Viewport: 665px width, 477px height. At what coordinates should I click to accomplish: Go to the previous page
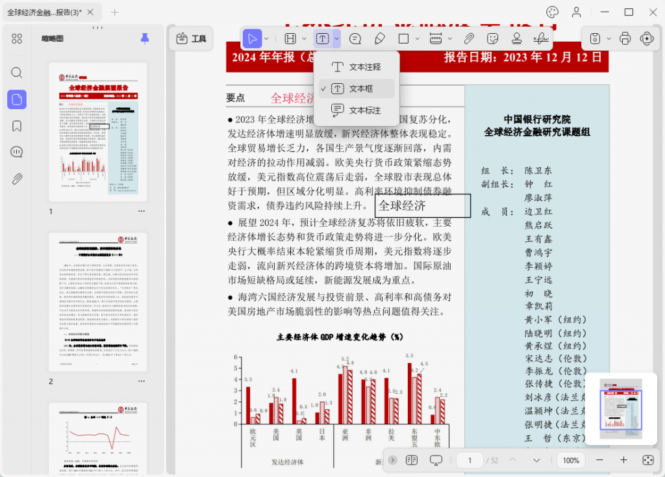[512, 461]
